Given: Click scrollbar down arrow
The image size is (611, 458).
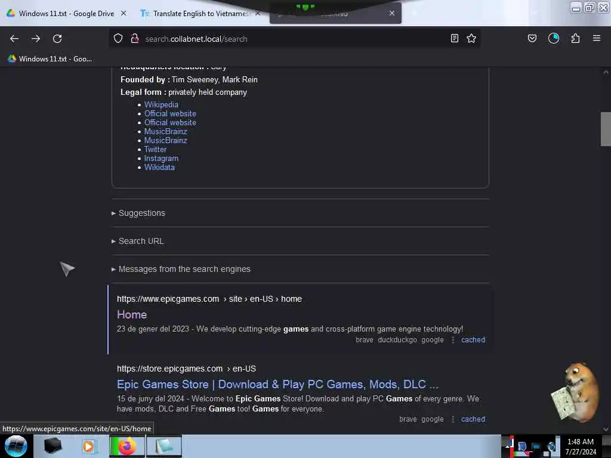Looking at the screenshot, I should pos(606,429).
